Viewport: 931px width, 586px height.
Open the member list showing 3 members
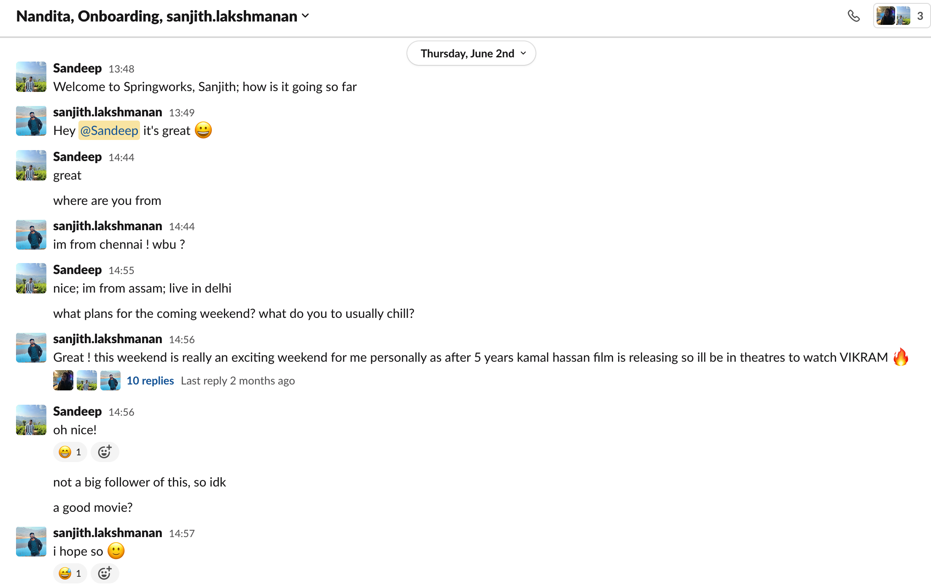[x=901, y=16]
